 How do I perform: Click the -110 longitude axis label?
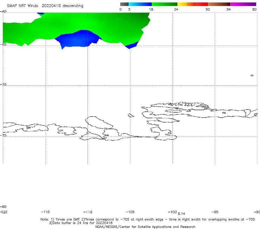[x=88, y=212]
